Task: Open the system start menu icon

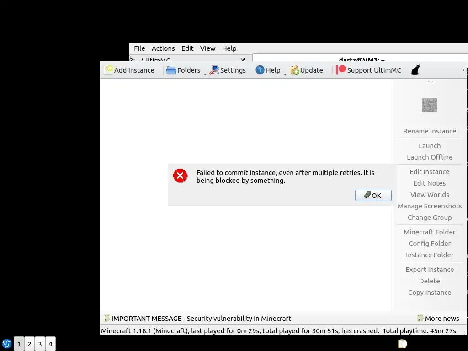Action: click(6, 344)
